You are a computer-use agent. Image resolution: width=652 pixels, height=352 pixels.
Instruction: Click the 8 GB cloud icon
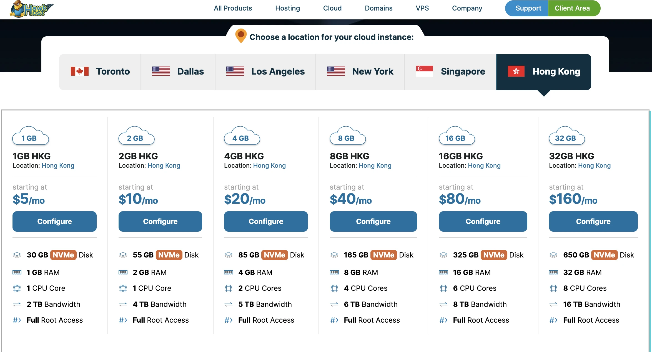click(x=348, y=136)
